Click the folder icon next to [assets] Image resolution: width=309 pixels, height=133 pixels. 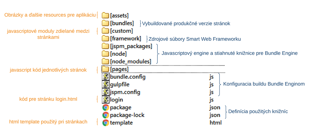(105, 15)
